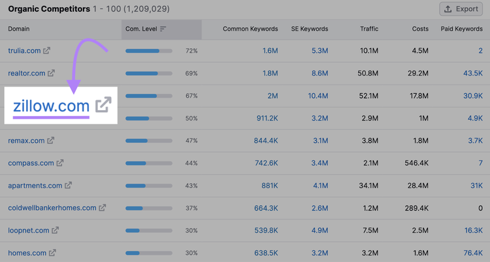Open remax.com SE keywords 3.1M
The width and height of the screenshot is (490, 262).
[x=321, y=141]
